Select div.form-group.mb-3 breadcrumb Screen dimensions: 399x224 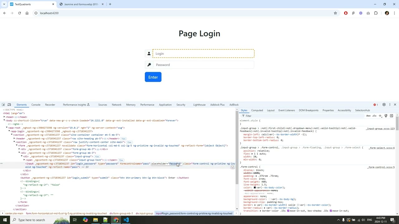121,213
